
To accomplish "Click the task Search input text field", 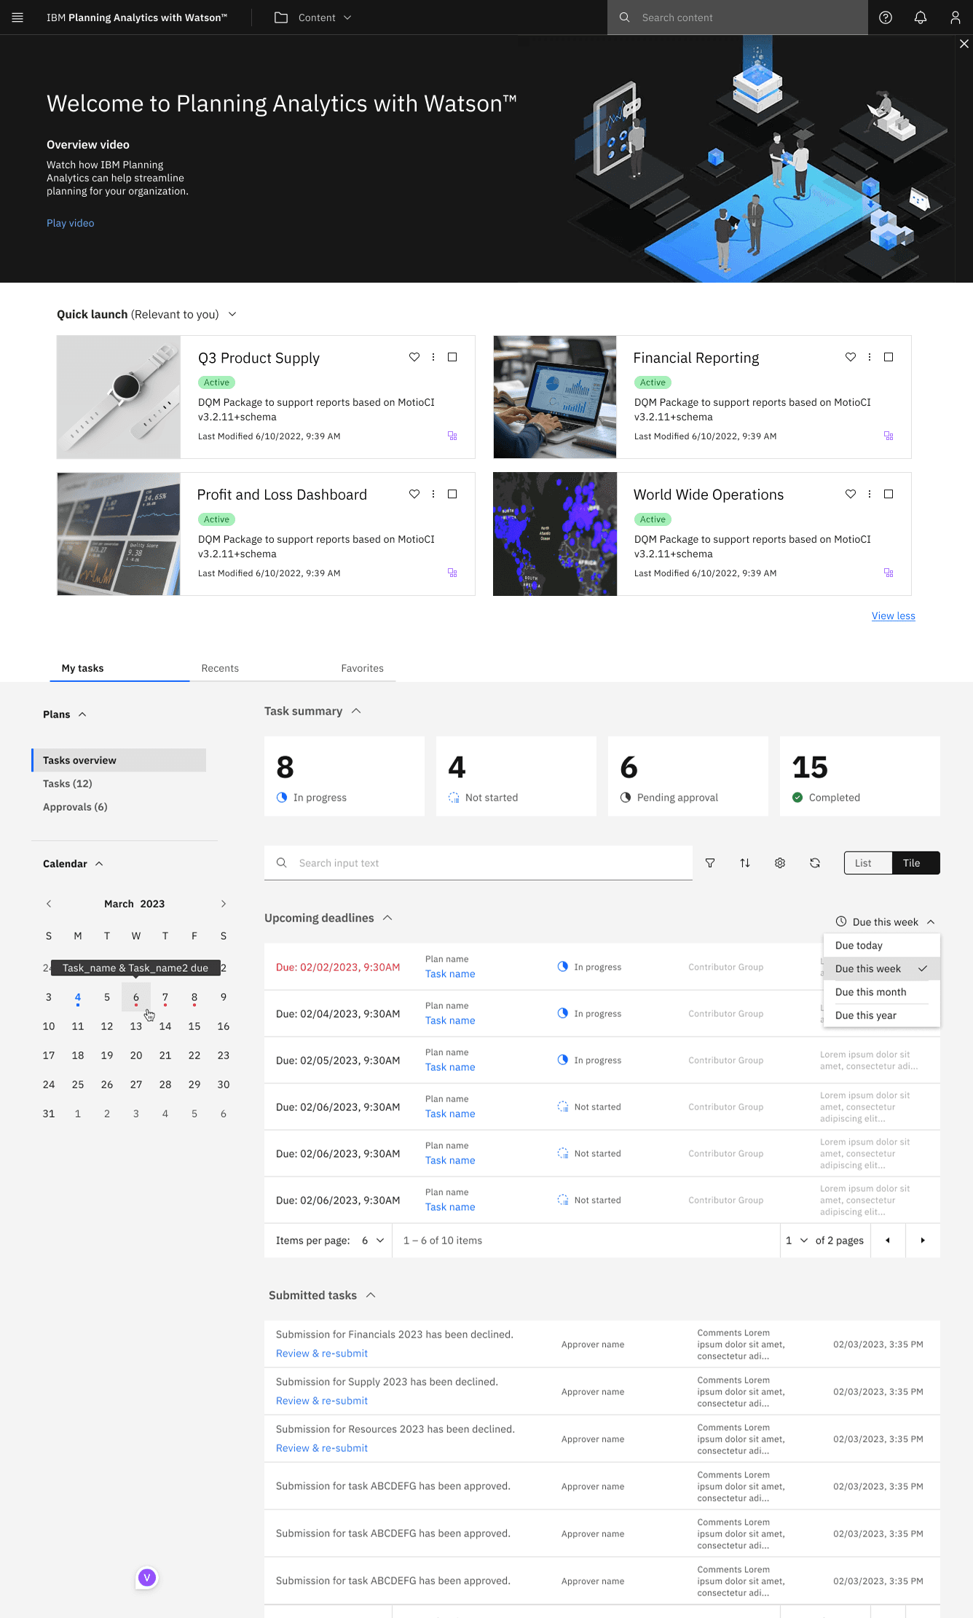I will (x=478, y=863).
